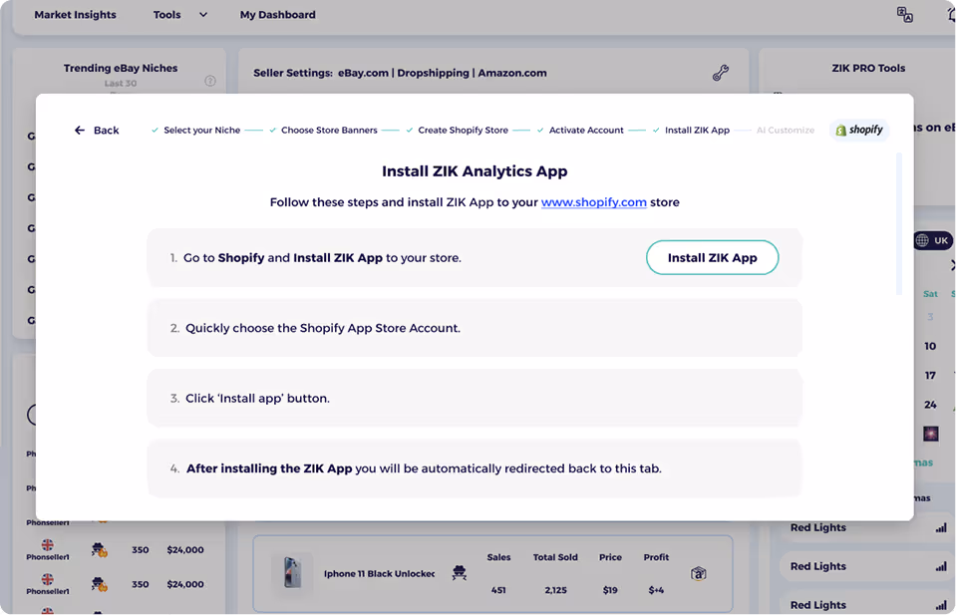Open the www.shopify.com link
956x615 pixels.
[594, 201]
